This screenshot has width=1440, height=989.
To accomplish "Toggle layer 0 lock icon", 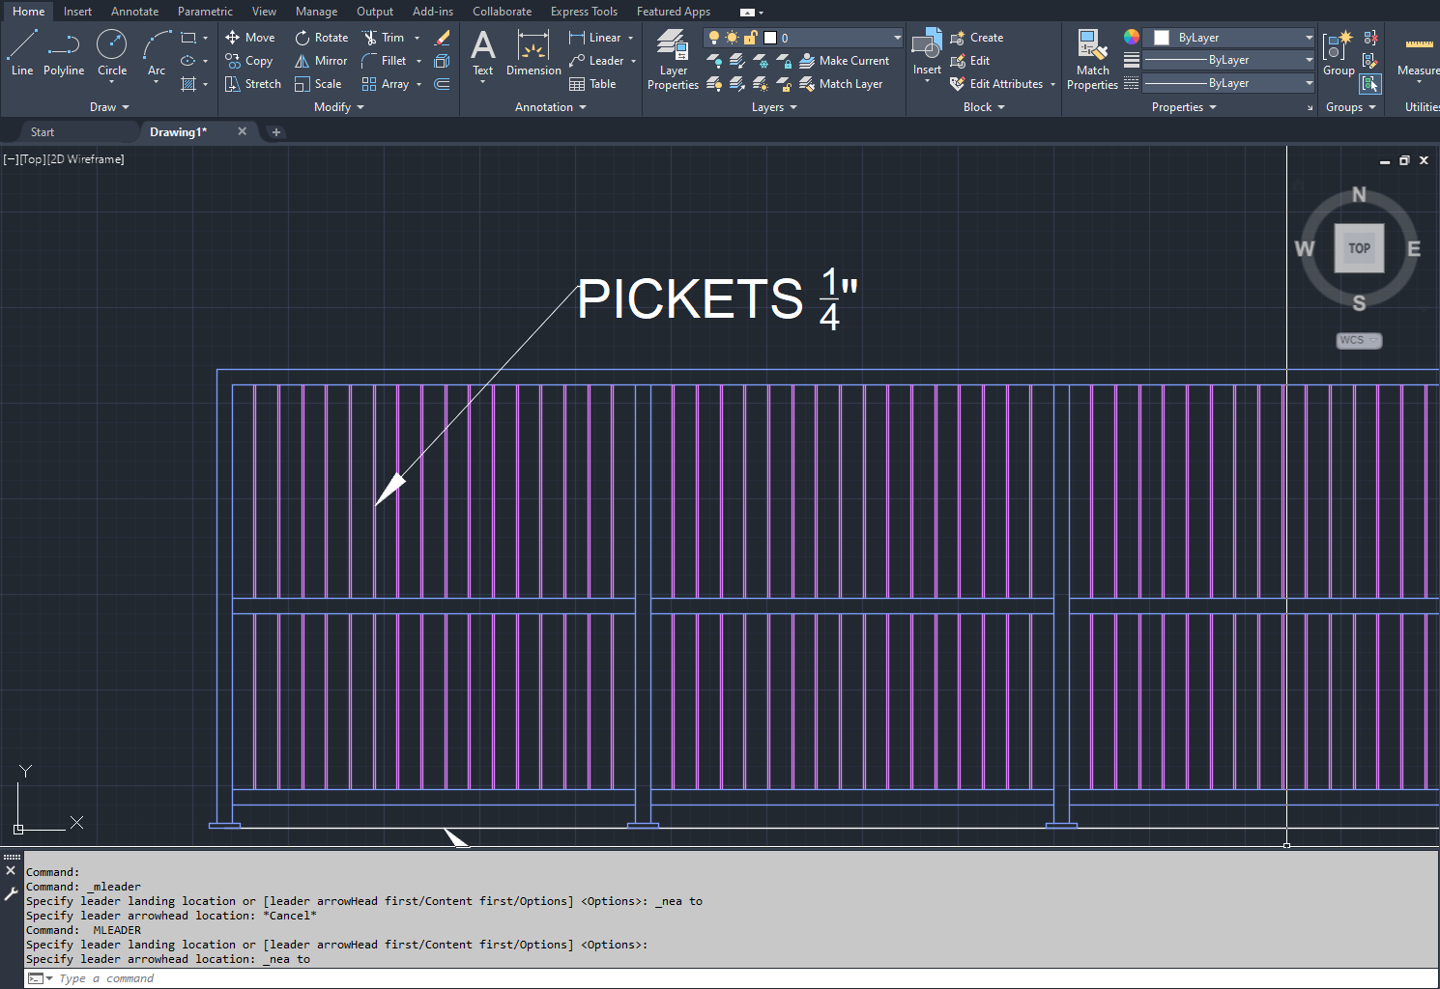I will [x=750, y=38].
